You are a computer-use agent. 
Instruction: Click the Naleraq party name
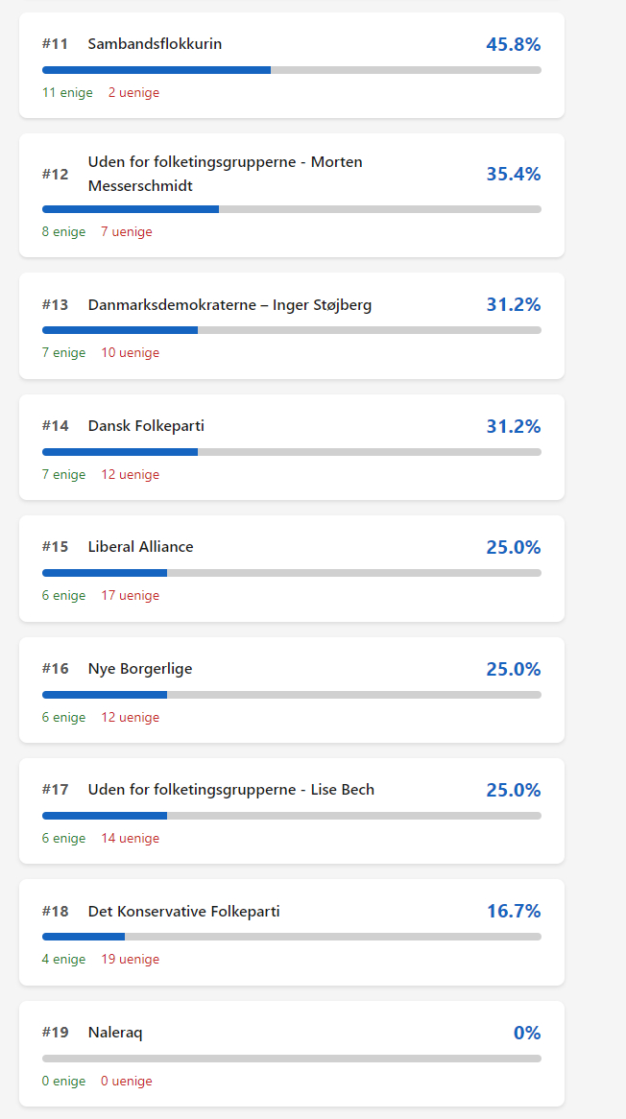115,1033
